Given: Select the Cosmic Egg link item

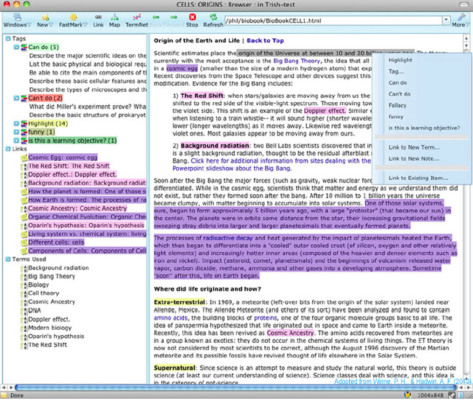Looking at the screenshot, I should (x=63, y=158).
